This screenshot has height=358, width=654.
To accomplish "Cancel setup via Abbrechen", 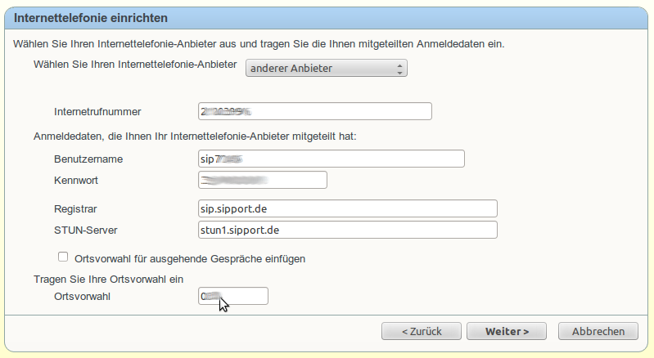I will click(598, 331).
